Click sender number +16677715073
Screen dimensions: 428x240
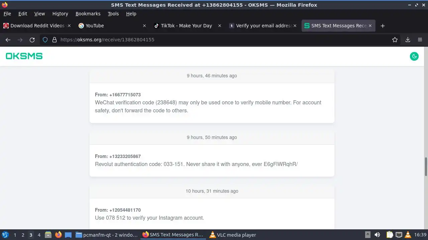[x=125, y=95]
